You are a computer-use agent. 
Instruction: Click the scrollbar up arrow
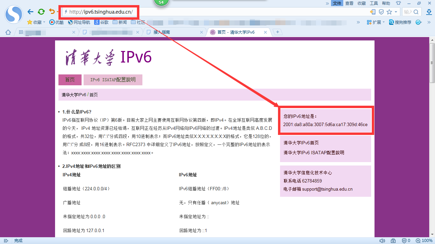pyautogui.click(x=432, y=40)
